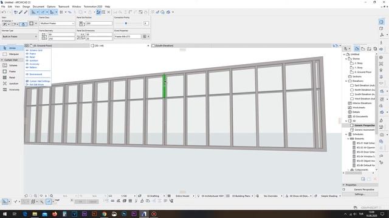Viewport: 389px width, 218px height.
Task: Choose the Scheme tool under Curtain Wall
Action: point(12,65)
